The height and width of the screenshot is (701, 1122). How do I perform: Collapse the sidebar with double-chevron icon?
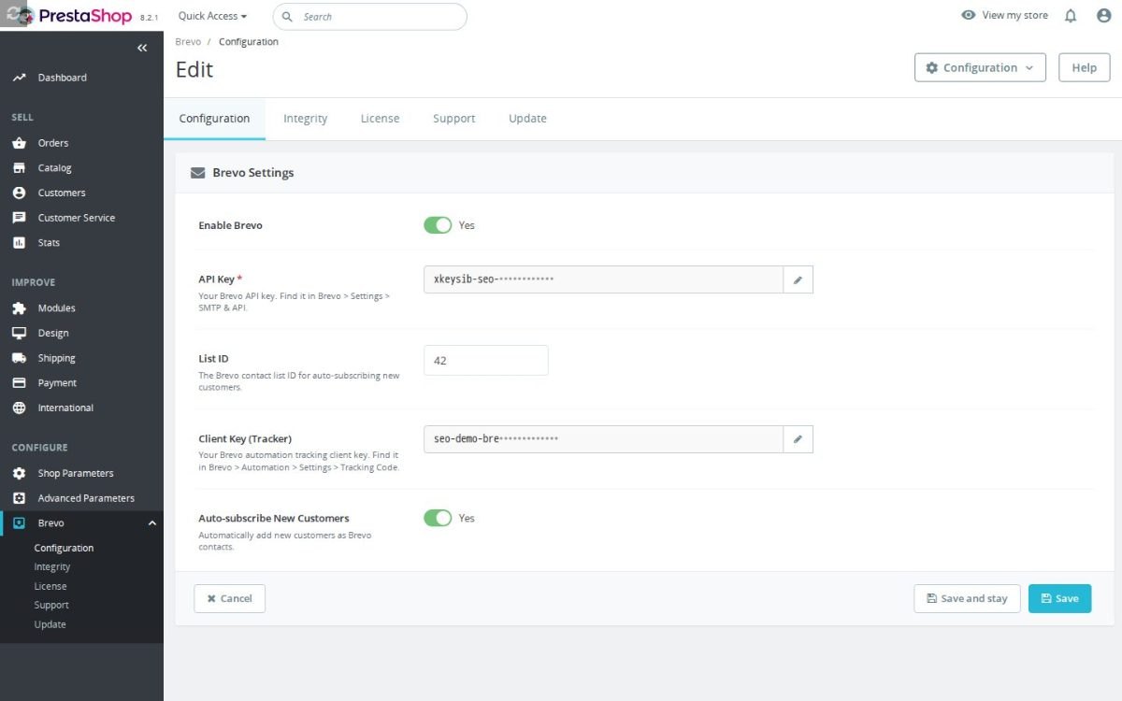(142, 48)
